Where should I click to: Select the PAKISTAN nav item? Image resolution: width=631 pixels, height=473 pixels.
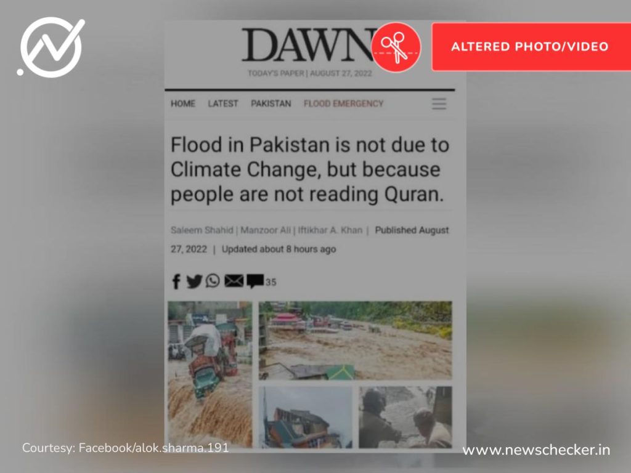[271, 103]
